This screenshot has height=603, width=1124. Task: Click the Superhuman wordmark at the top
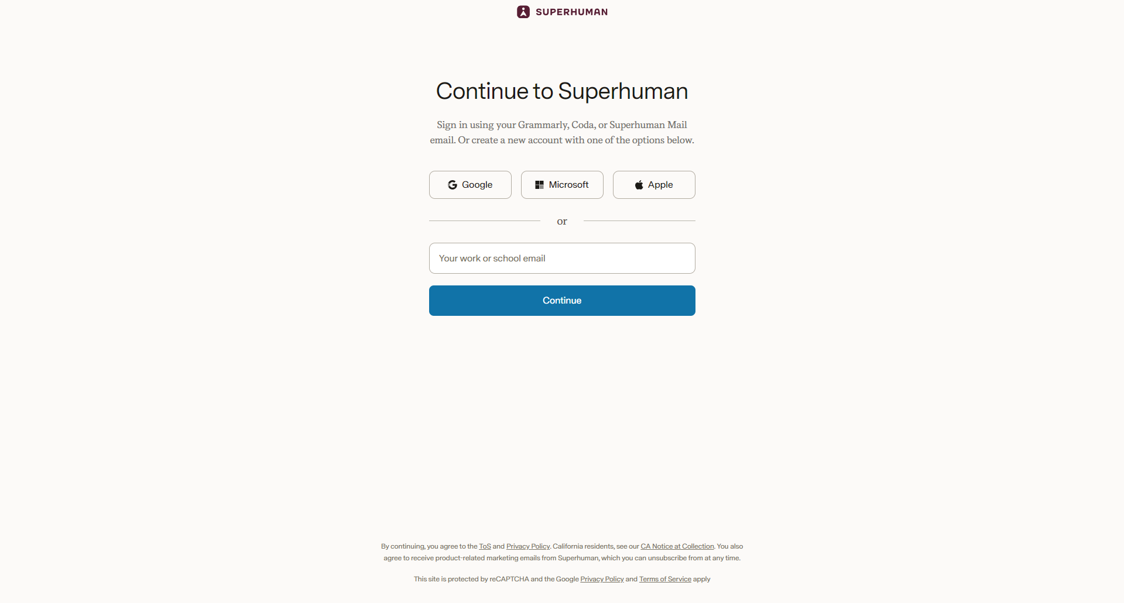click(x=571, y=12)
